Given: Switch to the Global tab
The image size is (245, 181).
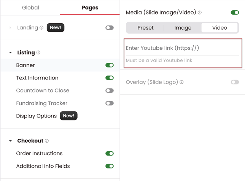Looking at the screenshot, I should point(30,8).
